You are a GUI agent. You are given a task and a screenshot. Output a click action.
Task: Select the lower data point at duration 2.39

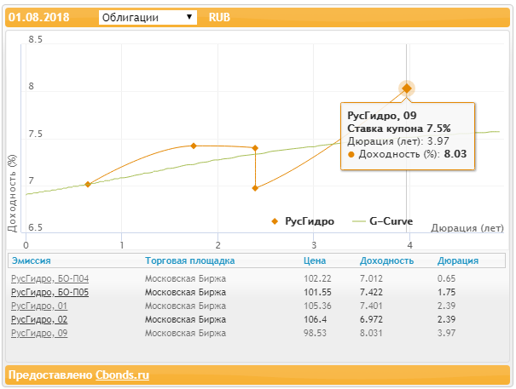pos(255,188)
